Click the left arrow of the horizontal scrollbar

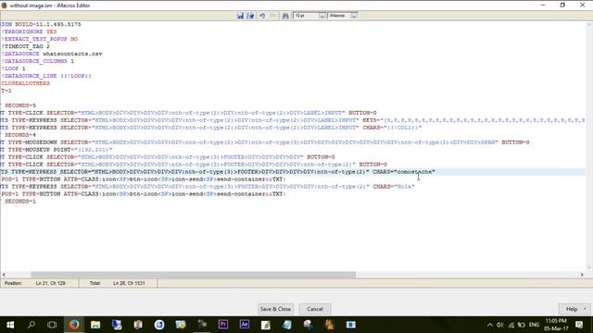4,275
